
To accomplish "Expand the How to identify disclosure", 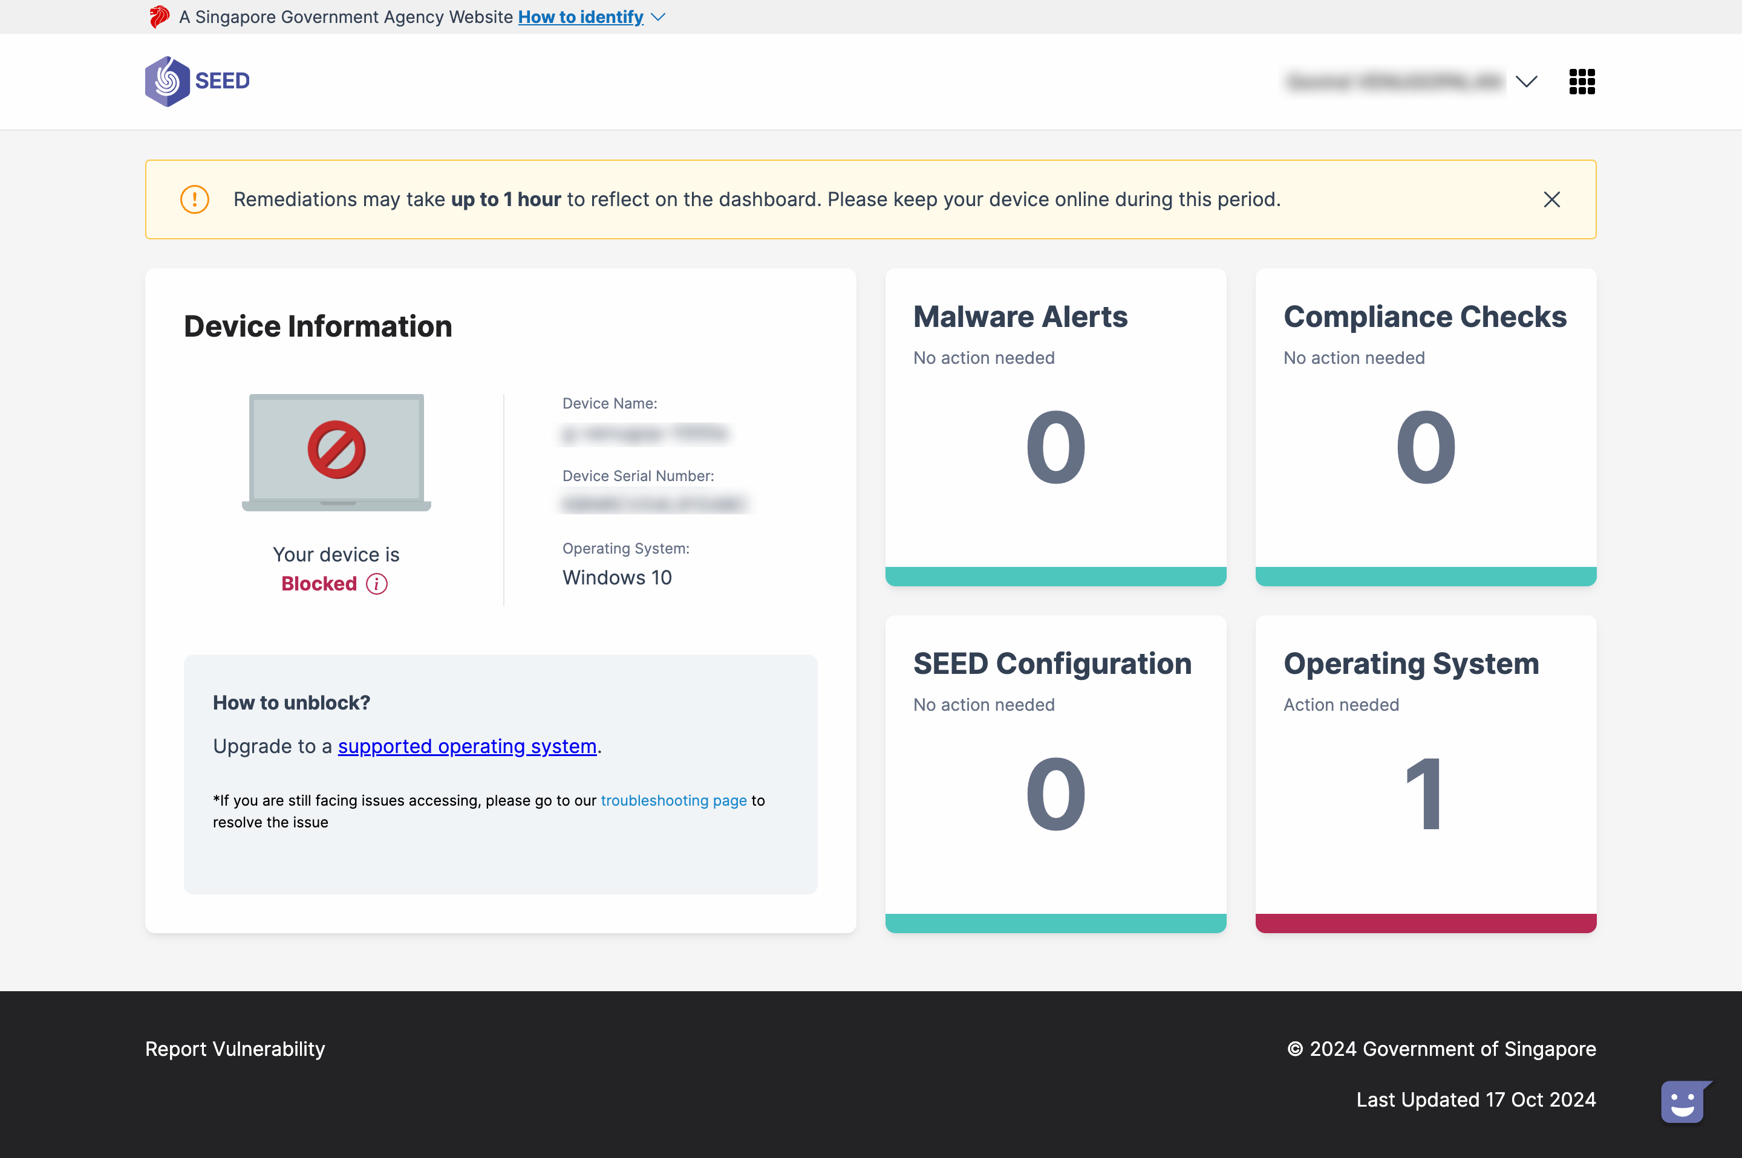I will pyautogui.click(x=581, y=16).
